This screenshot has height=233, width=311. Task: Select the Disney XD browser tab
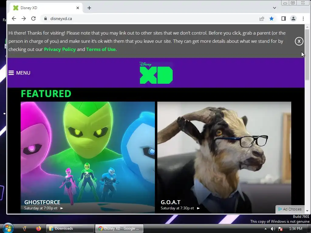pos(46,8)
